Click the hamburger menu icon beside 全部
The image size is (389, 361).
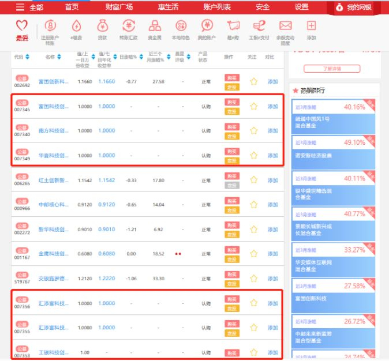coord(20,7)
